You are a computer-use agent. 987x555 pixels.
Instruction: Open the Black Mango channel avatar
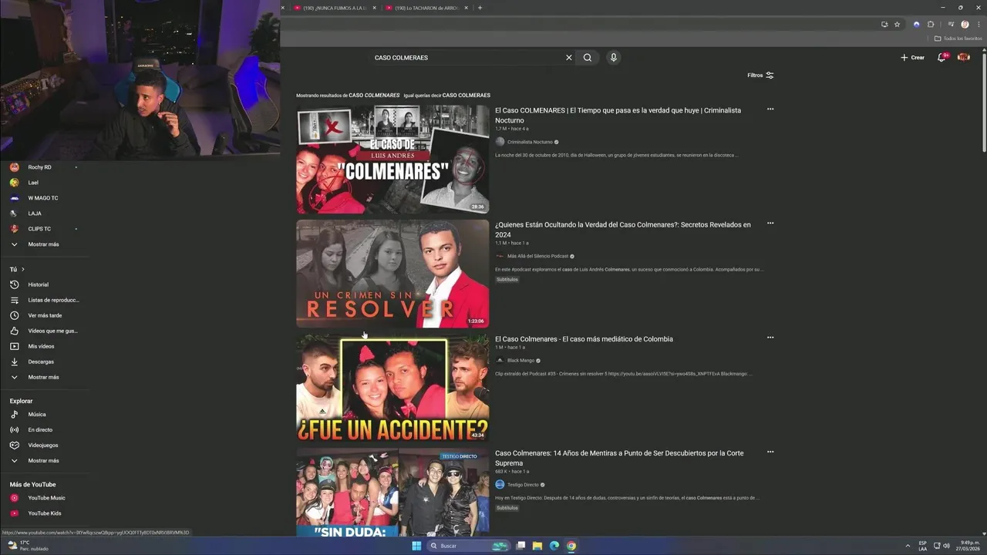[500, 361]
